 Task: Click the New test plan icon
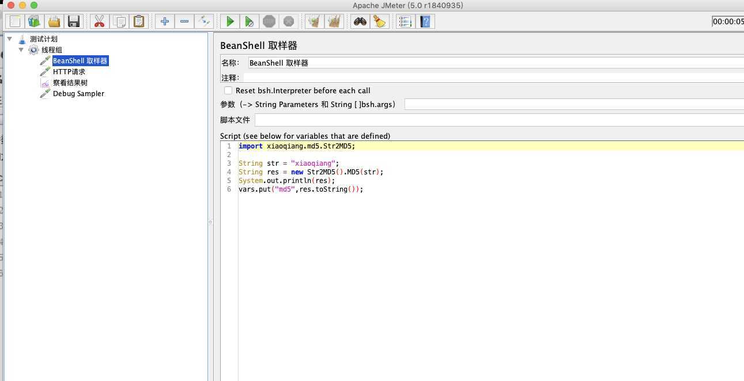coord(15,22)
